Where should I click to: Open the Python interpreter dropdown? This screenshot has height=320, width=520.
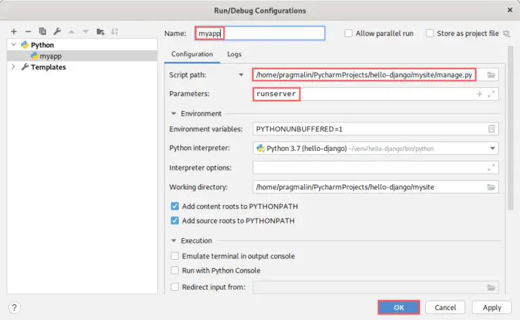click(x=492, y=148)
